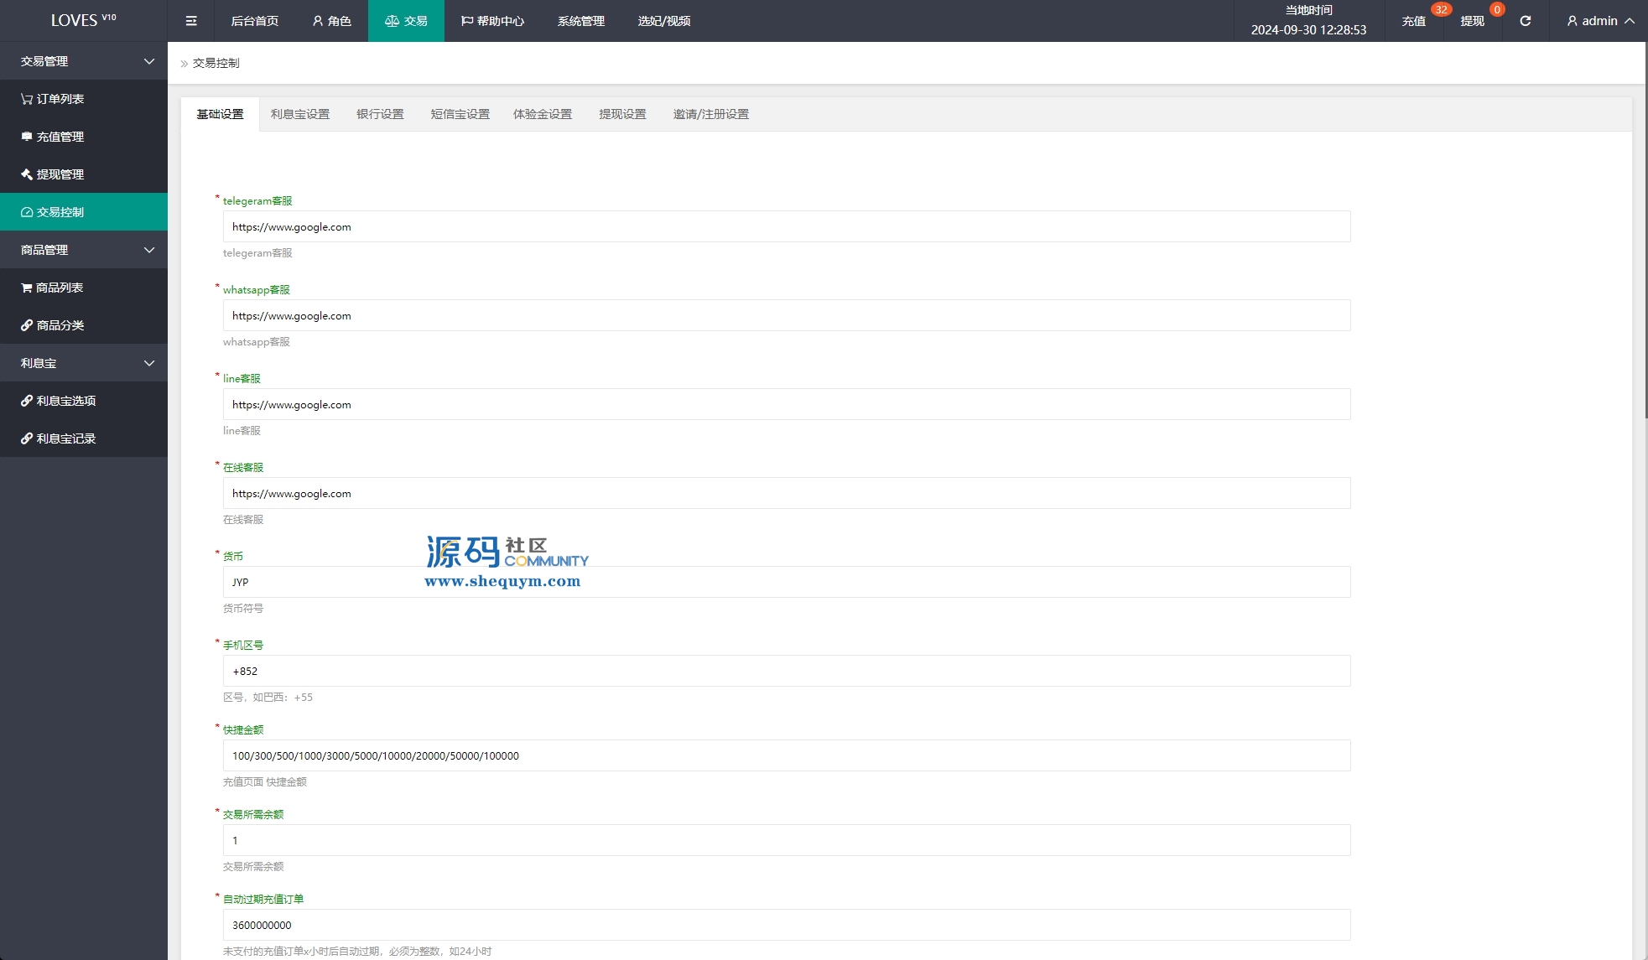Open 利息宝选项 sidebar entry
The width and height of the screenshot is (1648, 960).
click(65, 401)
